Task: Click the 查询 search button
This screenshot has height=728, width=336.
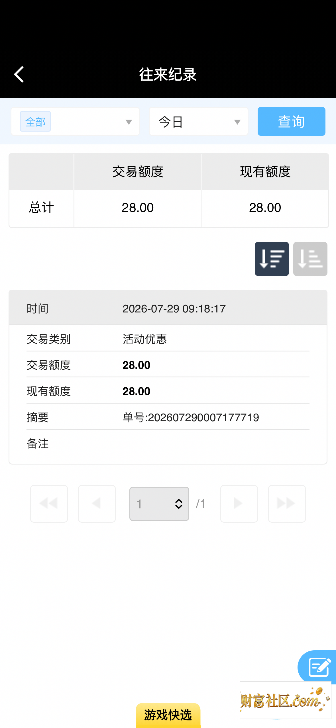Action: point(291,121)
